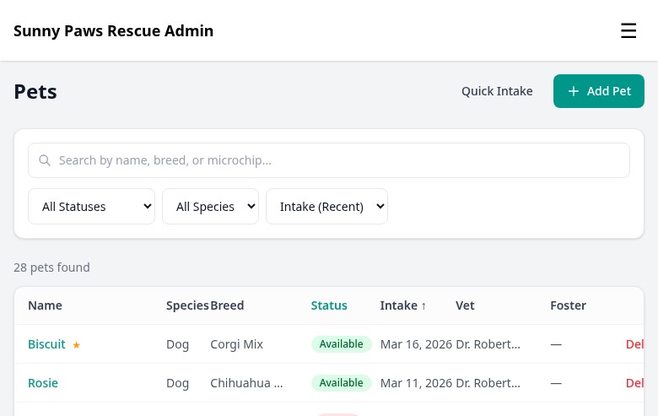Click the Quick Intake link
Screen dimensions: 658x416
coord(497,91)
